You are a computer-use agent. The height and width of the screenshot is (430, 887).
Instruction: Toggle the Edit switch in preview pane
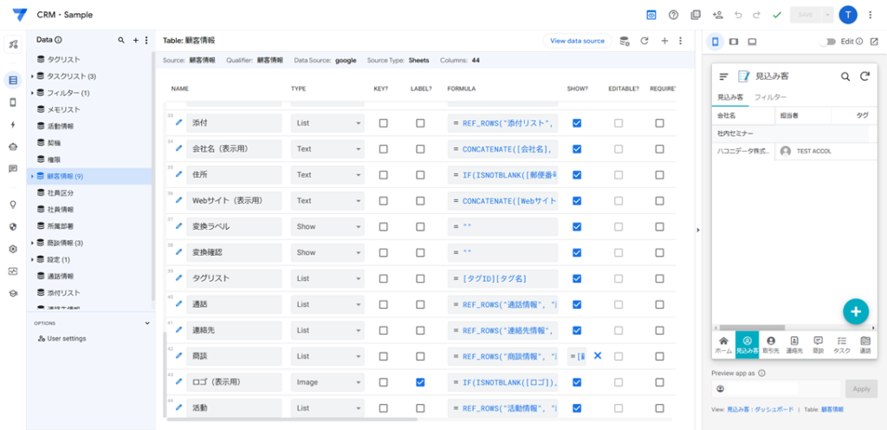829,42
